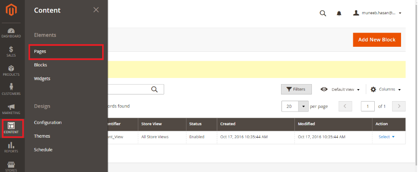The image size is (418, 172).
Task: Click the Columns gear icon
Action: tap(373, 89)
